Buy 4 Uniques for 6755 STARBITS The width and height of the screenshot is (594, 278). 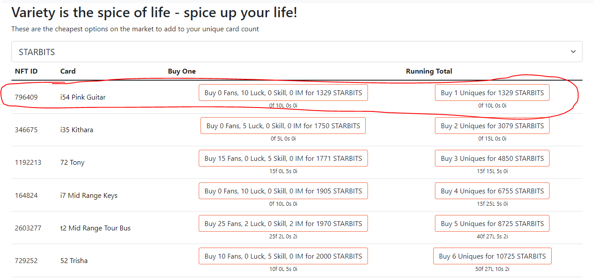(492, 191)
